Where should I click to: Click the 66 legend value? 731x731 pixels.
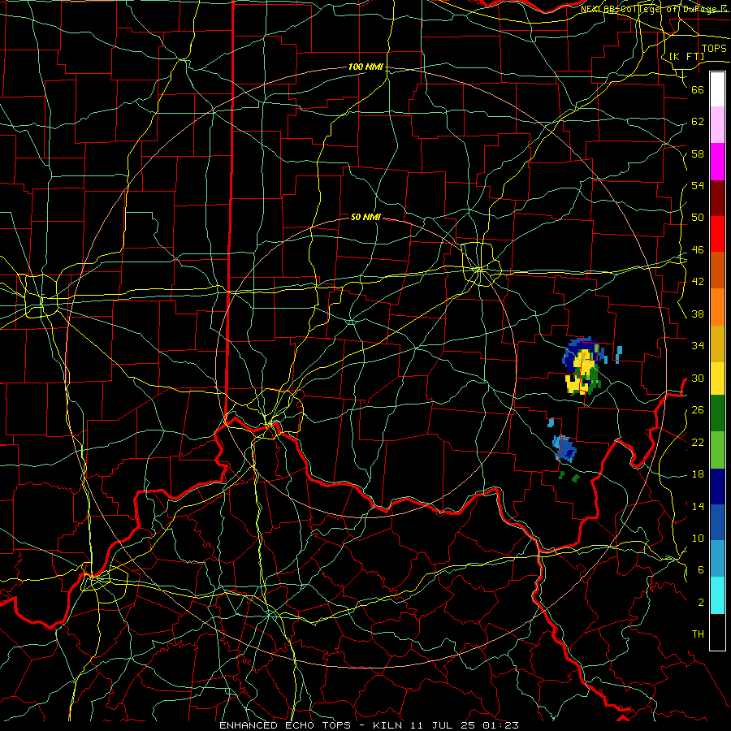click(x=698, y=89)
